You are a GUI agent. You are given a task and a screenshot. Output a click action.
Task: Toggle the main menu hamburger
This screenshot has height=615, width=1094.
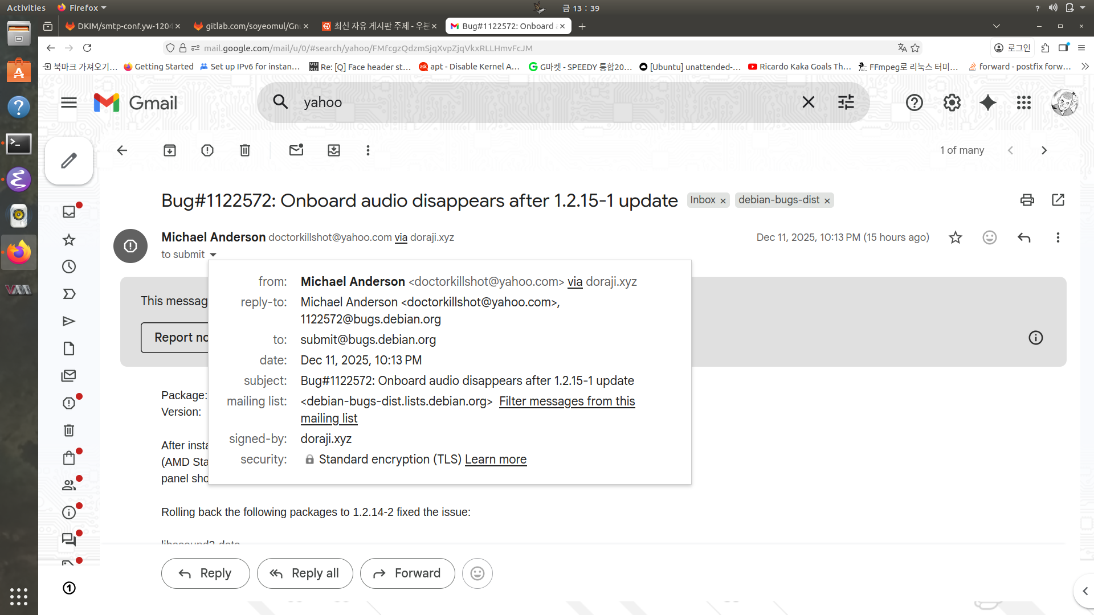point(69,102)
